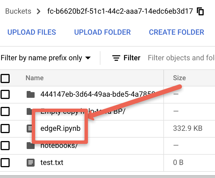This screenshot has height=178, width=215.
Task: Click the Upload Files button
Action: coord(32,32)
